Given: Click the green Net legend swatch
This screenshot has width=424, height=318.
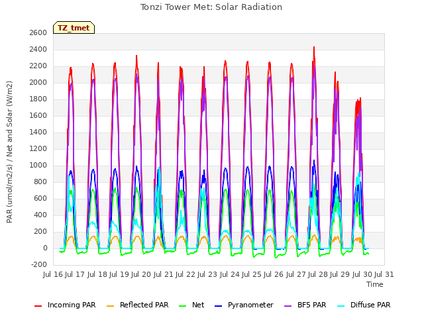Looking at the screenshot, I should click(x=183, y=305).
